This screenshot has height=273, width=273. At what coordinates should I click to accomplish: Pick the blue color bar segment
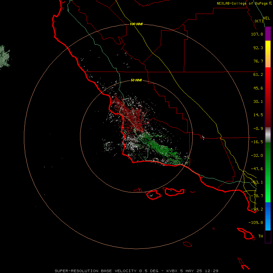point(268,216)
